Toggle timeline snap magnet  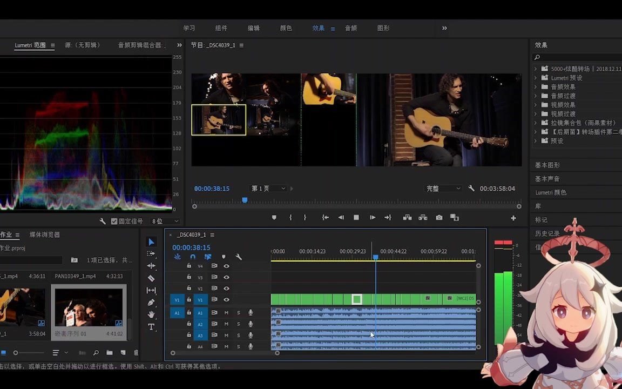point(193,257)
